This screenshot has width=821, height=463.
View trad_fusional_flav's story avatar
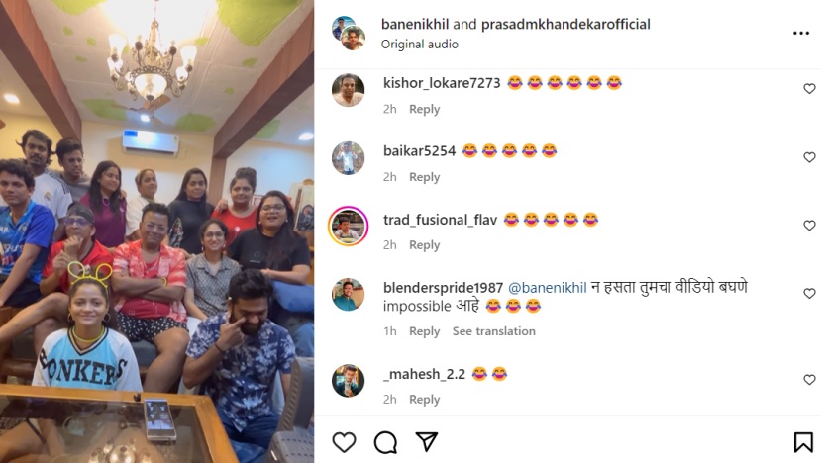coord(349,226)
